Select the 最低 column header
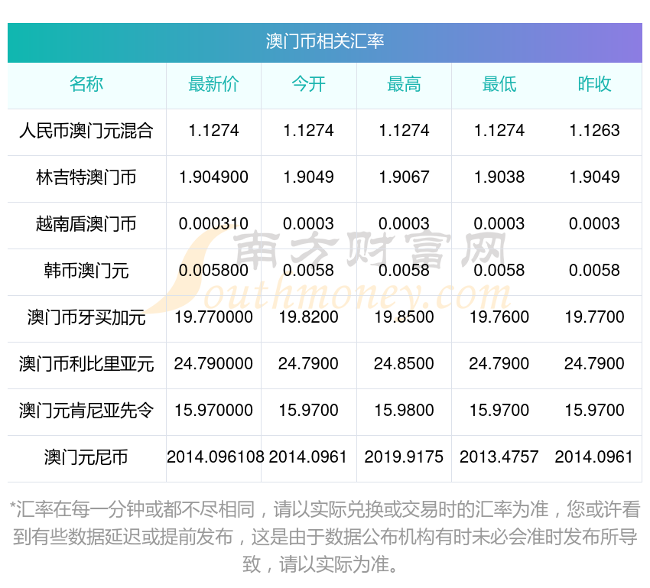The height and width of the screenshot is (588, 650). [x=499, y=84]
